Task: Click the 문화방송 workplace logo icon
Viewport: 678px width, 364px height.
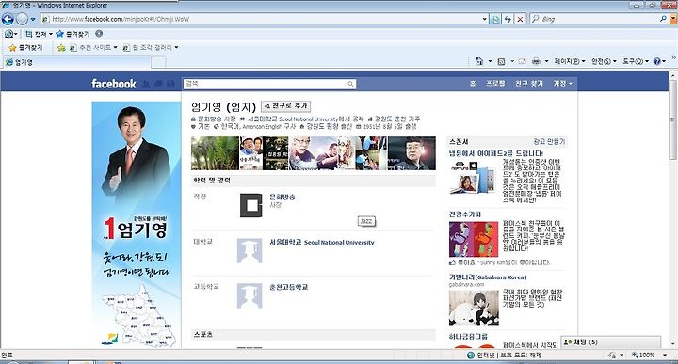Action: click(250, 205)
